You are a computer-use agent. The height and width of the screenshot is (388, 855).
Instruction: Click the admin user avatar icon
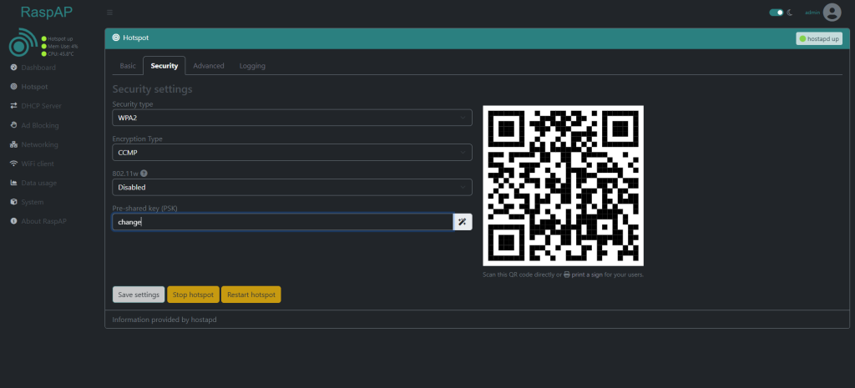831,13
